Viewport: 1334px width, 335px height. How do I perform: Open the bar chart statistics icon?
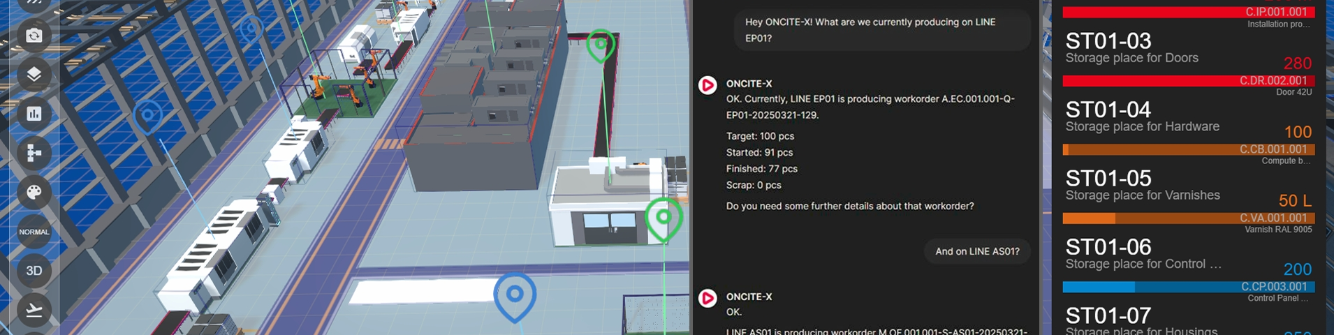click(34, 114)
